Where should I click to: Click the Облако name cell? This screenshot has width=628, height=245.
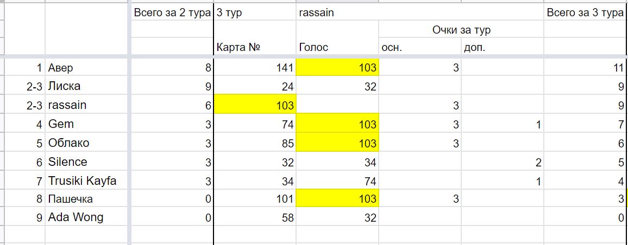coord(88,143)
